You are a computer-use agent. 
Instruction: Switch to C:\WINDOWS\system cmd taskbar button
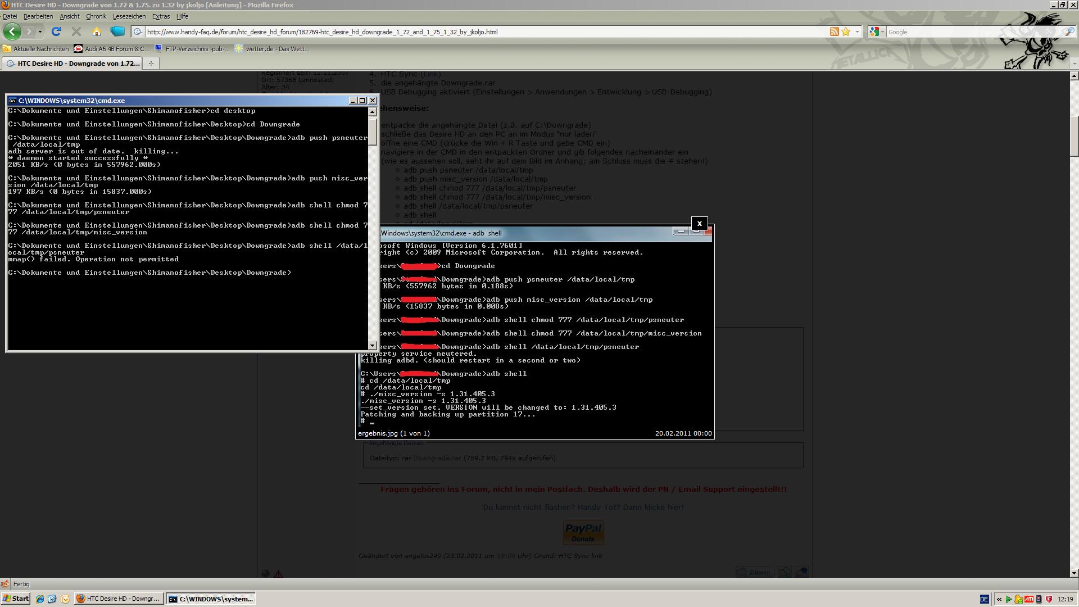211,599
